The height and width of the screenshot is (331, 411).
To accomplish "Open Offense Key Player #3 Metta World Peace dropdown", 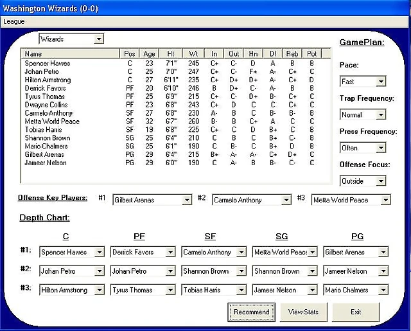I will (351, 200).
